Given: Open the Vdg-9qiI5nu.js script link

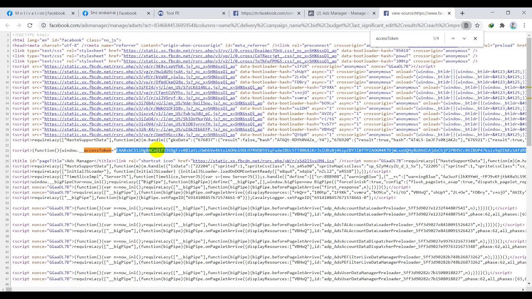Looking at the screenshot, I should pyautogui.click(x=153, y=103).
